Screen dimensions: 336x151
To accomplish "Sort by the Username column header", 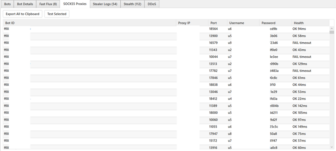I will coord(243,23).
